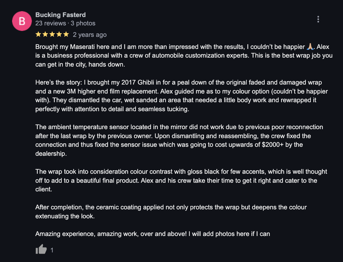Click the ceramic coating paragraph
The image size is (343, 262).
point(171,212)
